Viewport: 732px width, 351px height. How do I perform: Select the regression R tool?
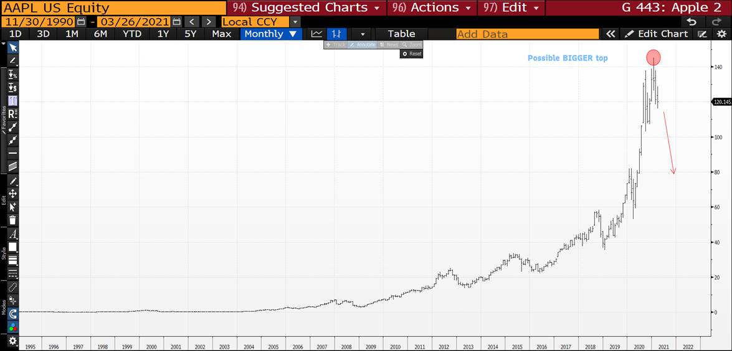(12, 113)
